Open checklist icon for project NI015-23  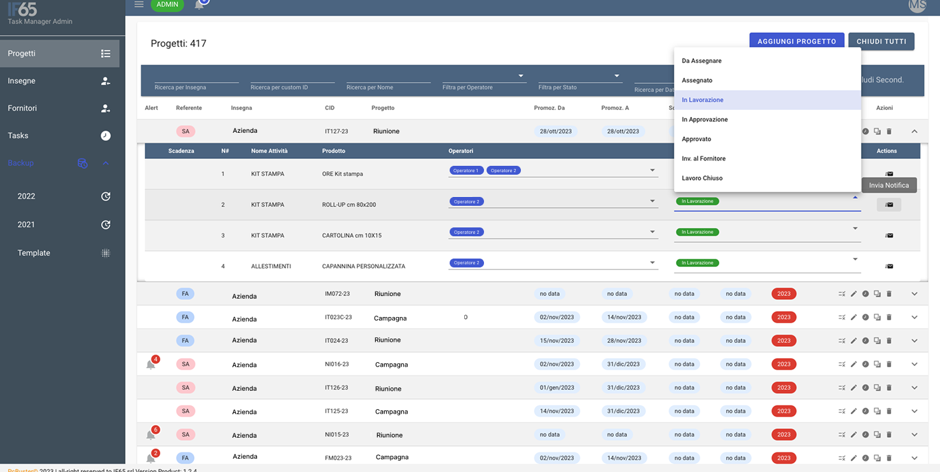tap(842, 435)
